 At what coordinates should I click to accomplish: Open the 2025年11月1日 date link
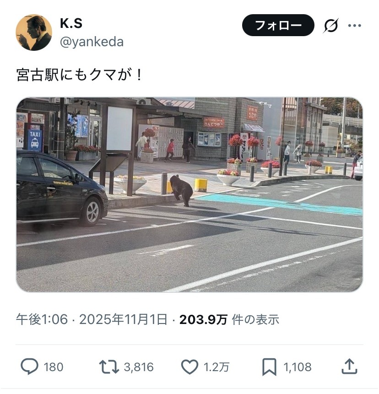pyautogui.click(x=124, y=319)
